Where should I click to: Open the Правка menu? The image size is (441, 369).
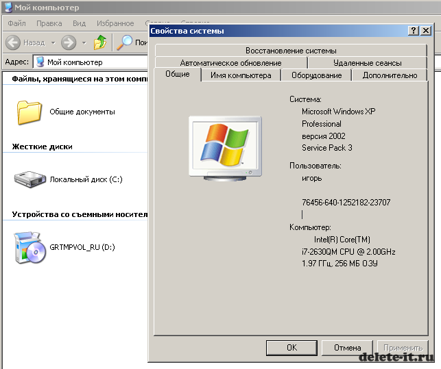(49, 23)
